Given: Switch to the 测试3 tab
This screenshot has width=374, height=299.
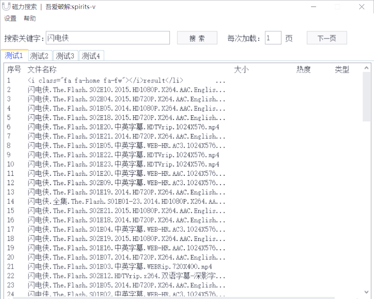Looking at the screenshot, I should (65, 55).
